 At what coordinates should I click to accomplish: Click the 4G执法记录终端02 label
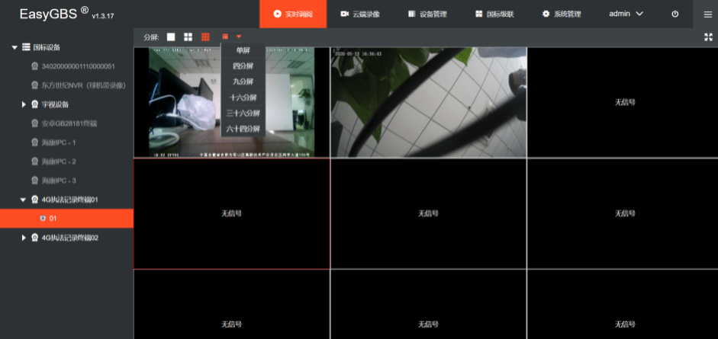(x=69, y=238)
